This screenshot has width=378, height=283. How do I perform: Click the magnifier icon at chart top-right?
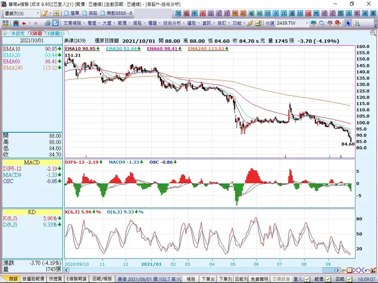(373, 33)
